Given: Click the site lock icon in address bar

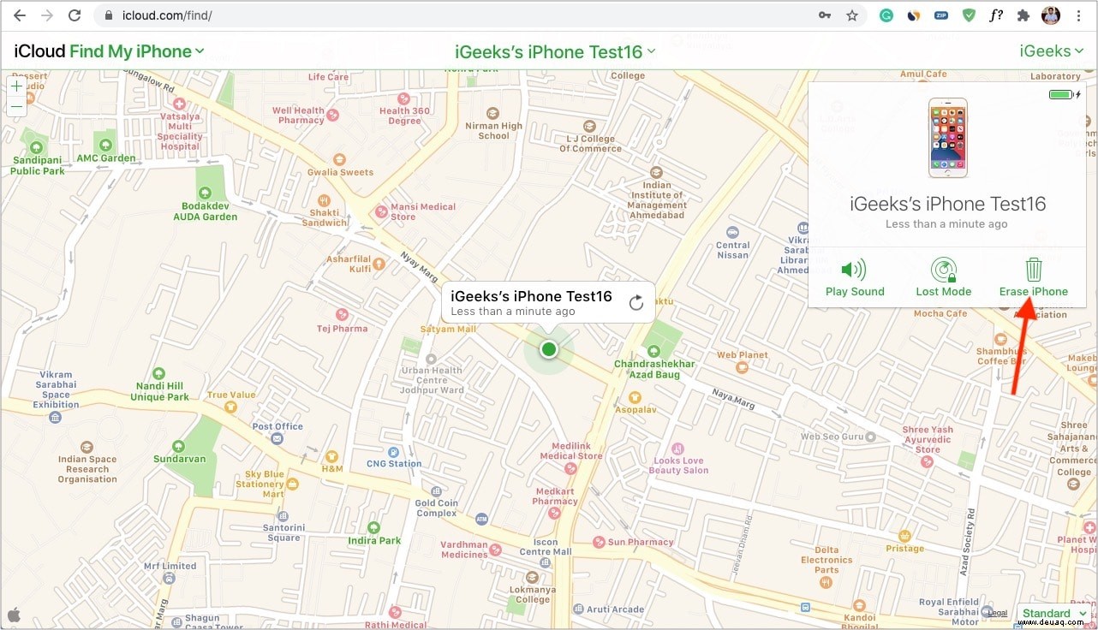Looking at the screenshot, I should (x=108, y=15).
